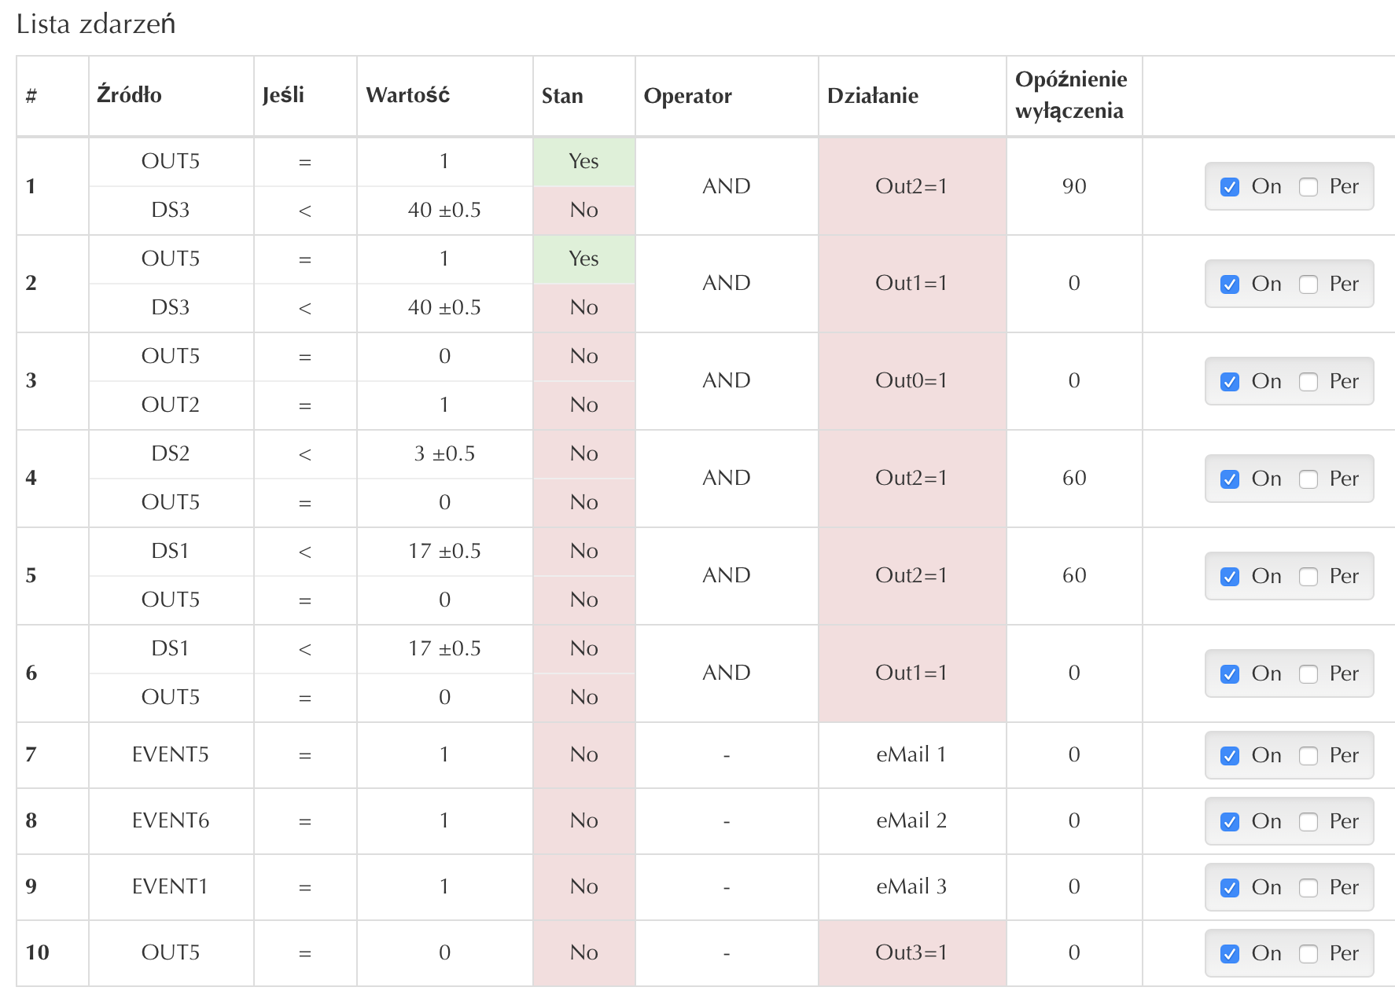Click the 90 delay value in row 1
The width and height of the screenshot is (1395, 998).
pyautogui.click(x=1074, y=186)
